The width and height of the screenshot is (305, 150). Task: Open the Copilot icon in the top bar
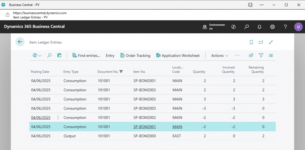(x=234, y=27)
